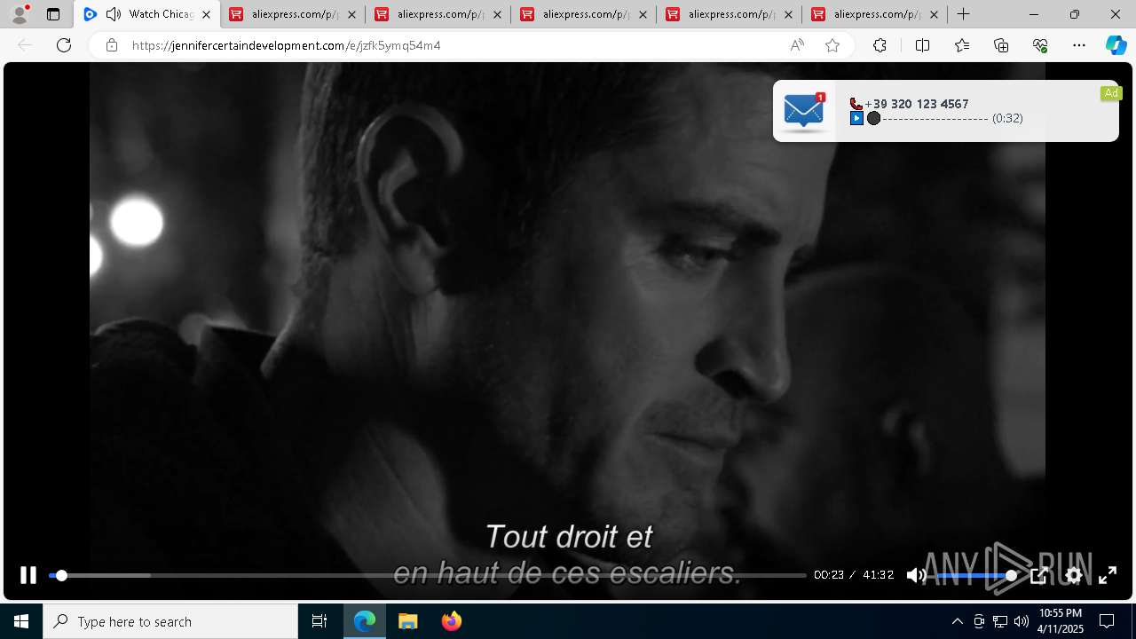Open system volume tray icon
Screen dimensions: 1136x639
click(1022, 621)
